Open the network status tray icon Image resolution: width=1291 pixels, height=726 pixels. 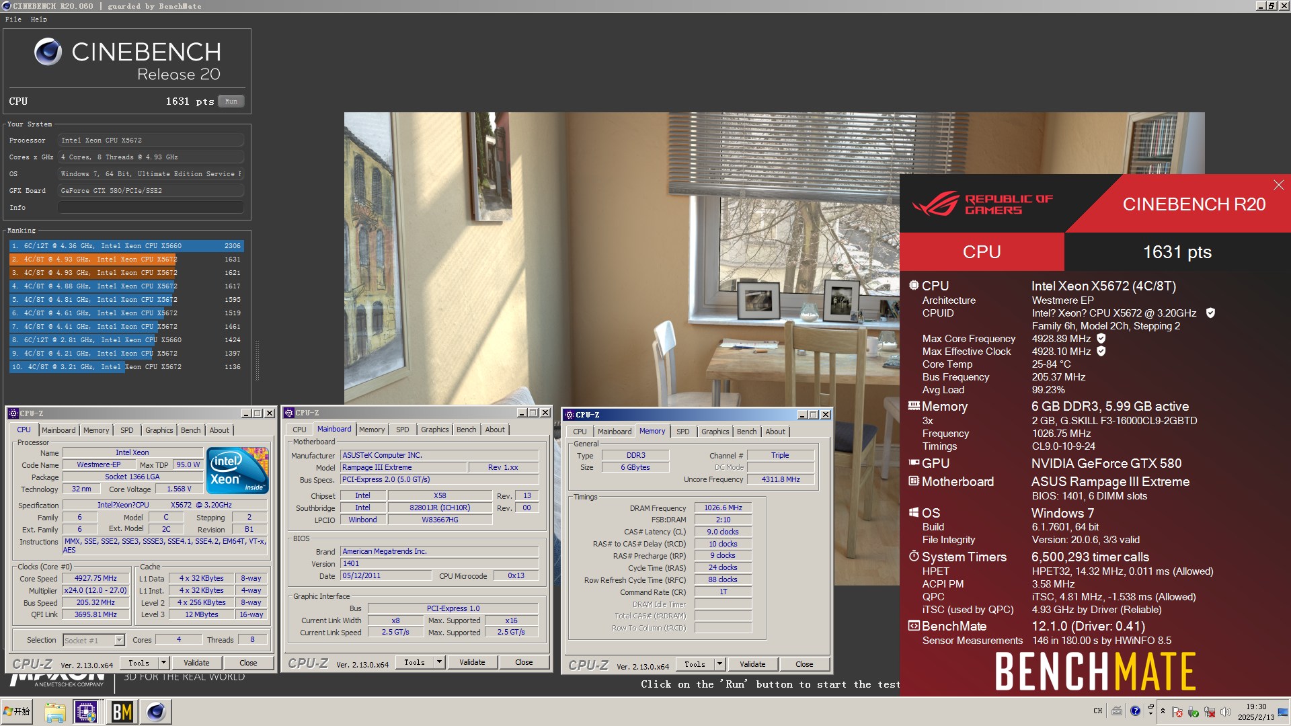(x=1210, y=712)
